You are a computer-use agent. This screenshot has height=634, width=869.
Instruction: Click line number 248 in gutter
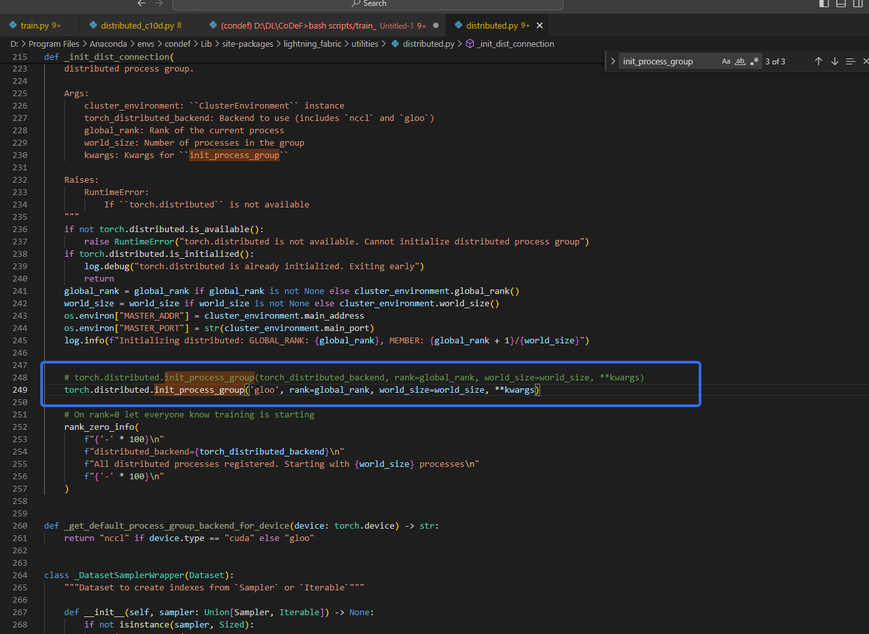tap(20, 377)
